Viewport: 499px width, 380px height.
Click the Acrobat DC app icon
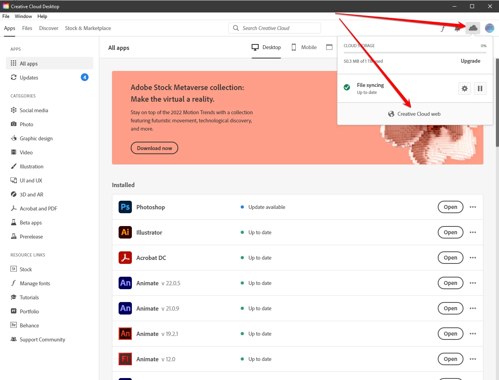click(x=125, y=258)
